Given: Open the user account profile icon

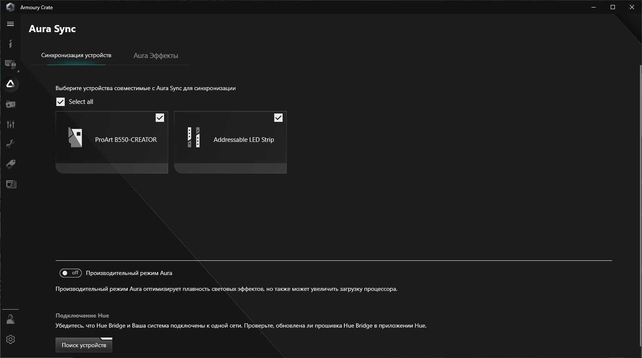Looking at the screenshot, I should (x=10, y=319).
